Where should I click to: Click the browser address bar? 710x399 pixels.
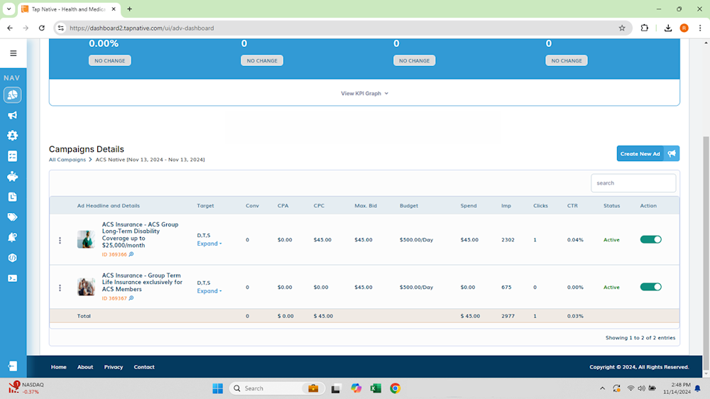[342, 28]
